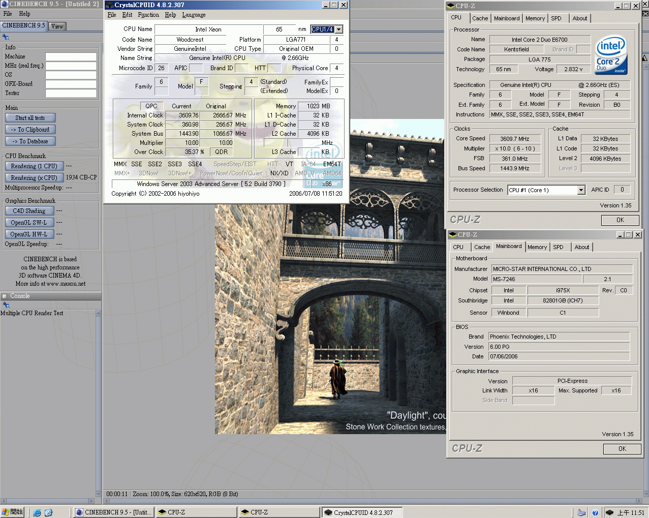Screen dimensions: 649x518
Task: Start the C4D Shading test
Action: pyautogui.click(x=29, y=211)
